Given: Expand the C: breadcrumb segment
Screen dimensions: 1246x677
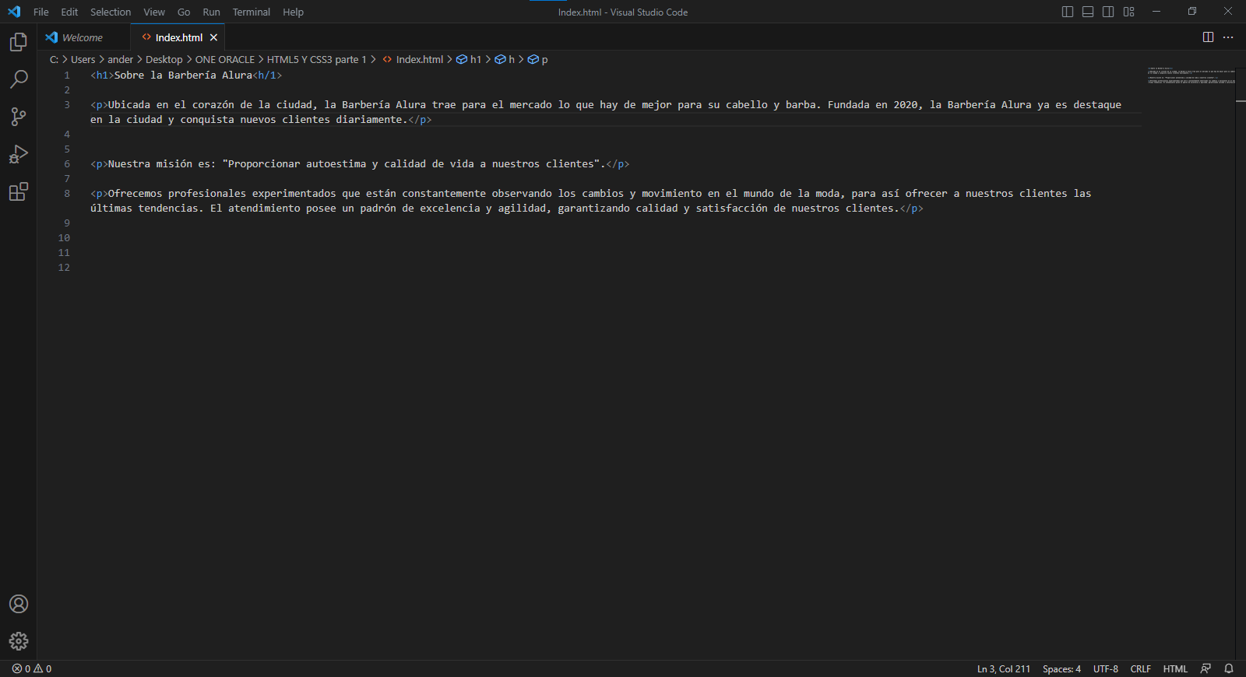Looking at the screenshot, I should (54, 59).
